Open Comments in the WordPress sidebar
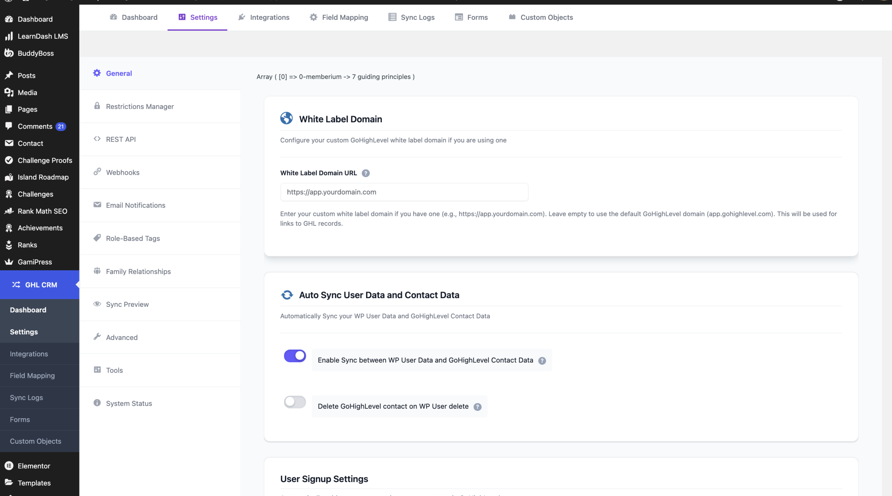 click(35, 126)
